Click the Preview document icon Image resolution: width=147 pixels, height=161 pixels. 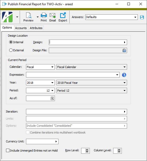click(x=29, y=15)
